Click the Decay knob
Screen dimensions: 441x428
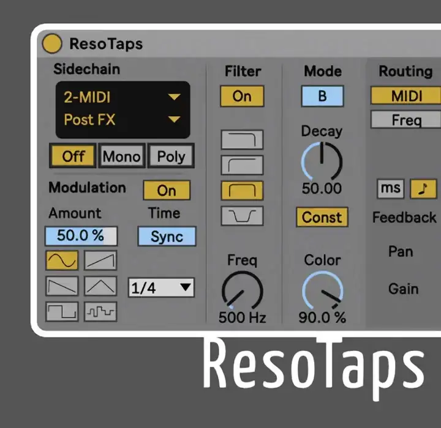(322, 161)
